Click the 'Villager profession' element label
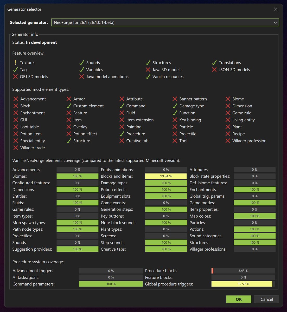Viewport: 287px width, 312px height. [249, 141]
